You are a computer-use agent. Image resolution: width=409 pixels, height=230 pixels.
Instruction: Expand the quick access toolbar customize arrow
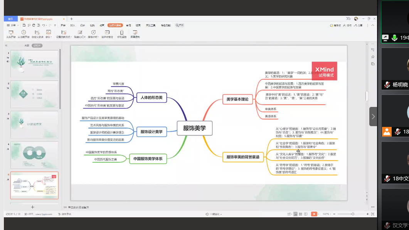coord(55,25)
